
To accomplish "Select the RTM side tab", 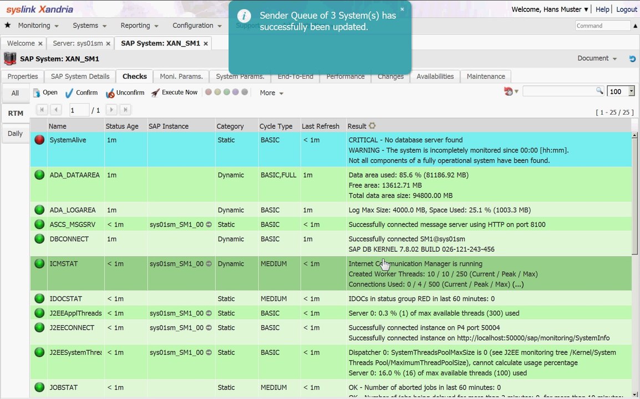I will (16, 114).
